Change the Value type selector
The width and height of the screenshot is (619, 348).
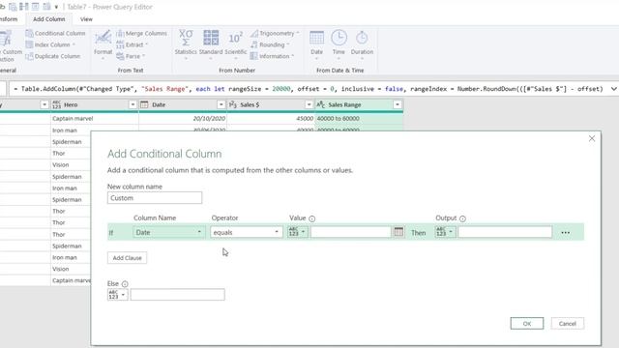point(297,232)
